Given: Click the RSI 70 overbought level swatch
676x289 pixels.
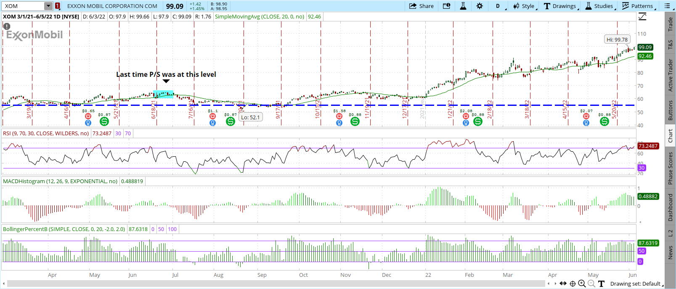Looking at the screenshot, I should coord(128,134).
